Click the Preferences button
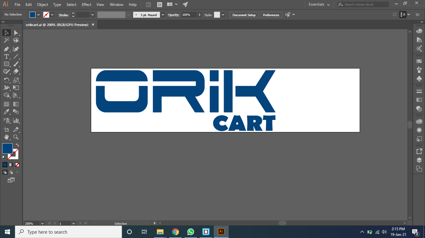Screen dimensions: 425x238 [271, 15]
